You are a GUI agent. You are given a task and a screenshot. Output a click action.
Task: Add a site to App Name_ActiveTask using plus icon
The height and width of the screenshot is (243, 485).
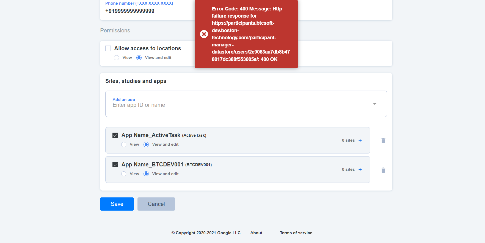point(360,140)
